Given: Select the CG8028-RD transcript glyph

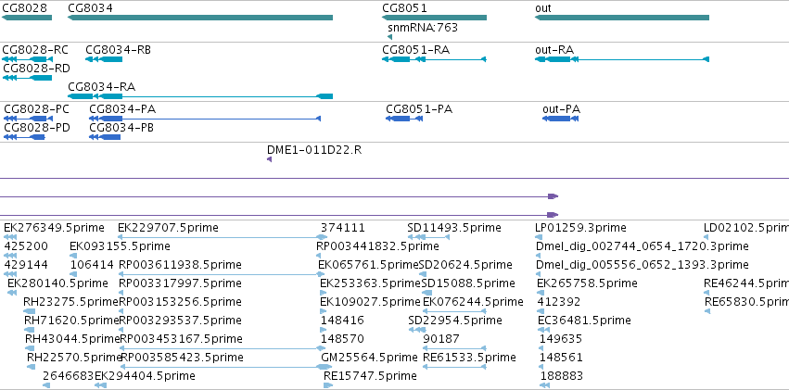Looking at the screenshot, I should tap(27, 78).
